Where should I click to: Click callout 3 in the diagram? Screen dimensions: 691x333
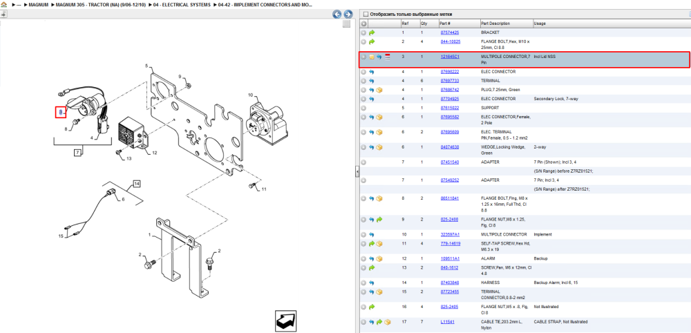pos(60,113)
